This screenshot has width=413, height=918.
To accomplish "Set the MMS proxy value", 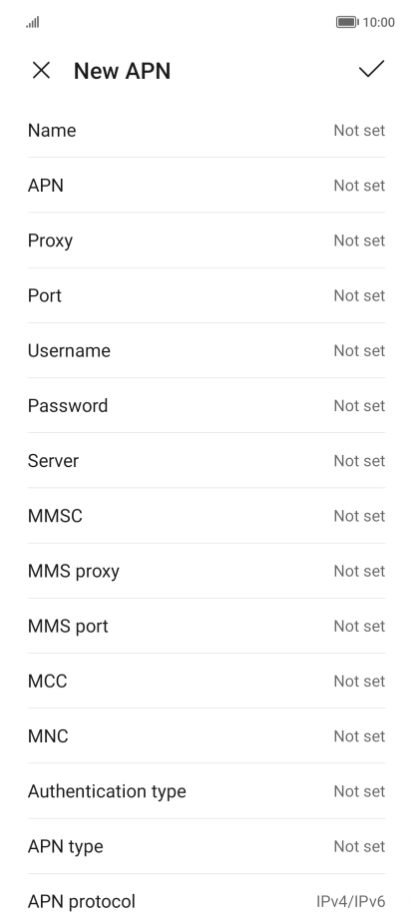I will click(x=206, y=570).
